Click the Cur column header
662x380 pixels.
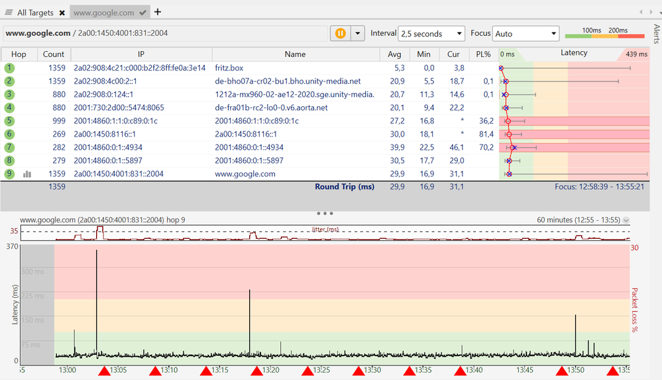point(453,54)
